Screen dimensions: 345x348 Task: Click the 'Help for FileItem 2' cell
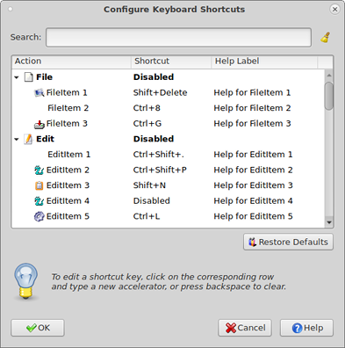tap(252, 108)
